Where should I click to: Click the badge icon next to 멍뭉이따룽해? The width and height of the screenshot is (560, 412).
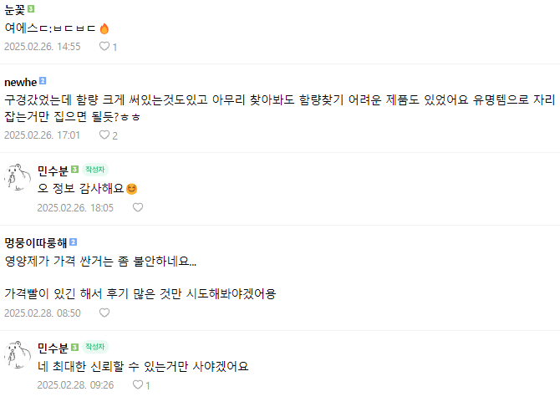(x=73, y=242)
